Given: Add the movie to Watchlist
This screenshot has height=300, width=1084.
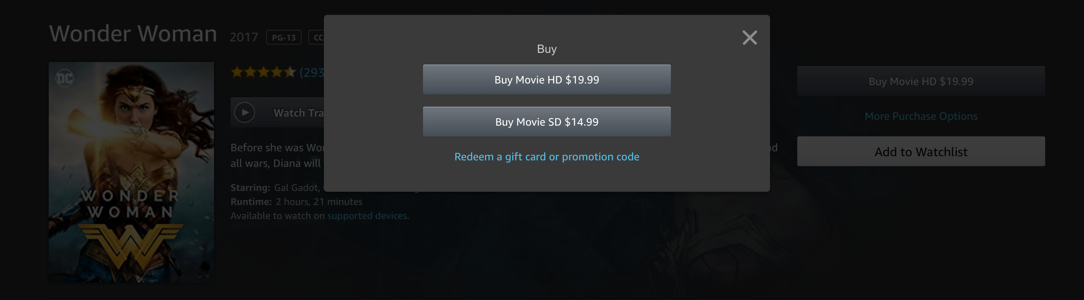Looking at the screenshot, I should coord(921,152).
